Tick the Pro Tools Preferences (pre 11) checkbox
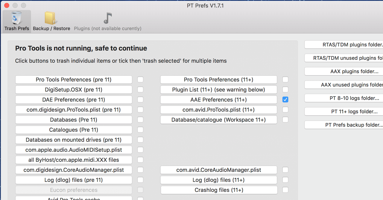This screenshot has height=200, width=383. pyautogui.click(x=140, y=80)
